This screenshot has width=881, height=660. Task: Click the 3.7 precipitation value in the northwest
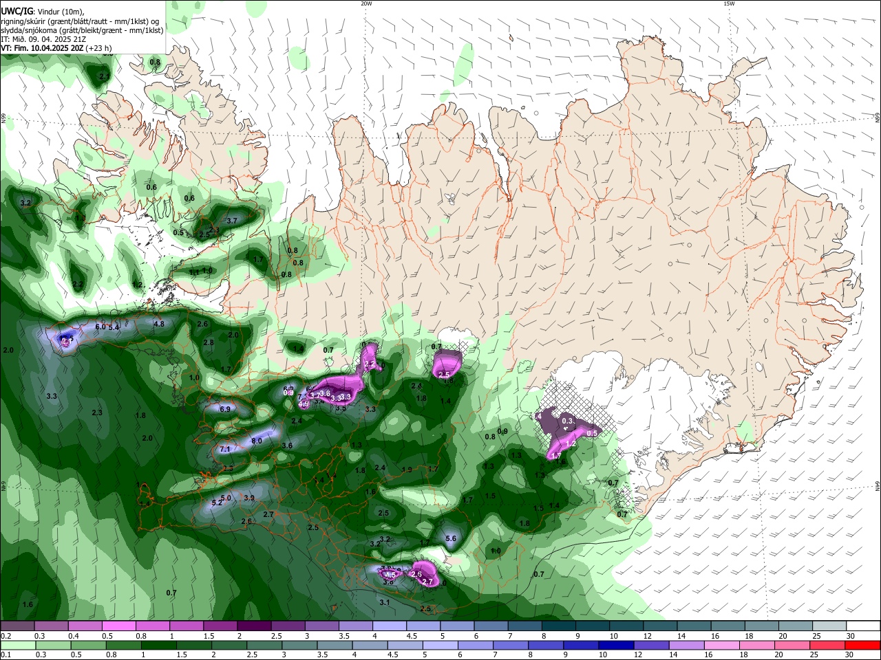(x=232, y=221)
